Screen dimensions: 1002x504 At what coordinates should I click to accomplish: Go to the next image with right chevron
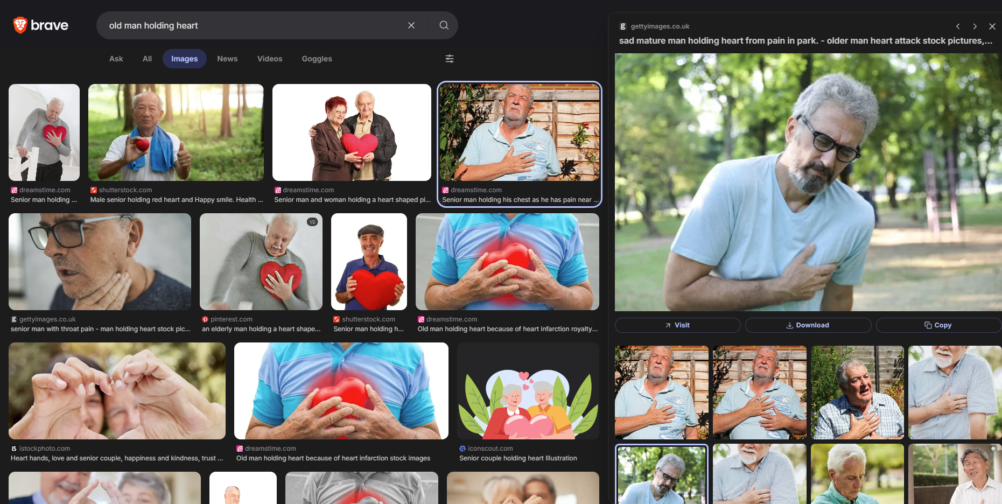click(975, 26)
